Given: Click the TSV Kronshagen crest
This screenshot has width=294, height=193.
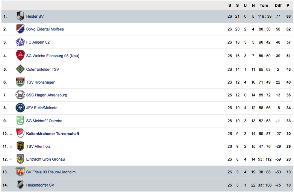Looking at the screenshot, I should click(x=20, y=82).
